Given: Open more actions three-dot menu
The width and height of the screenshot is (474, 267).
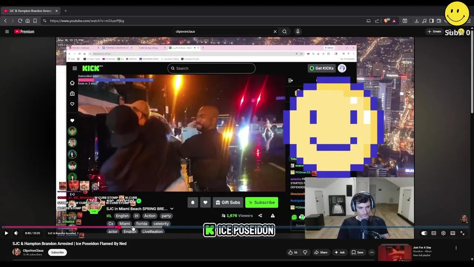Looking at the screenshot, I should click(x=371, y=253).
